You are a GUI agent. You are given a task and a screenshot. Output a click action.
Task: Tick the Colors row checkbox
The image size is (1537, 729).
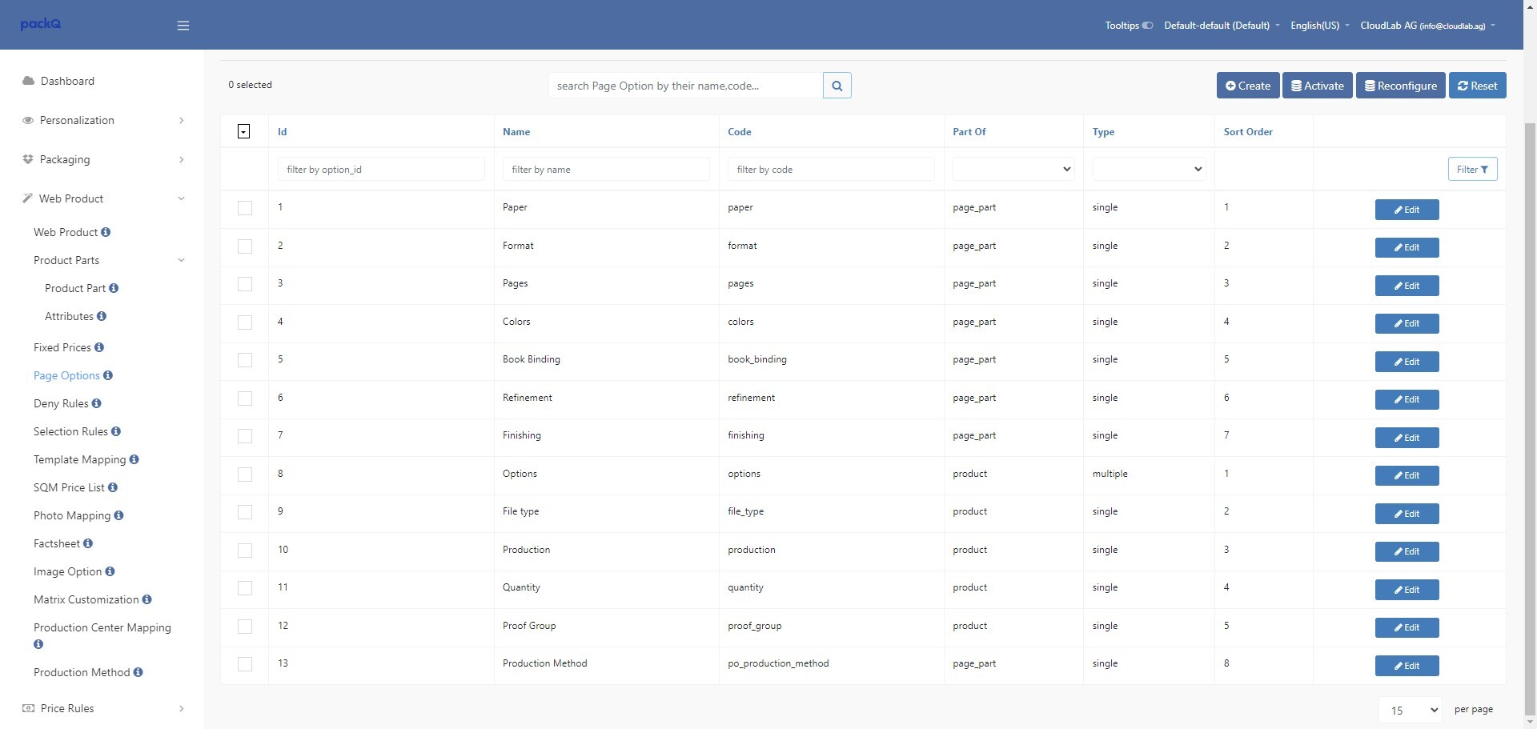(245, 322)
